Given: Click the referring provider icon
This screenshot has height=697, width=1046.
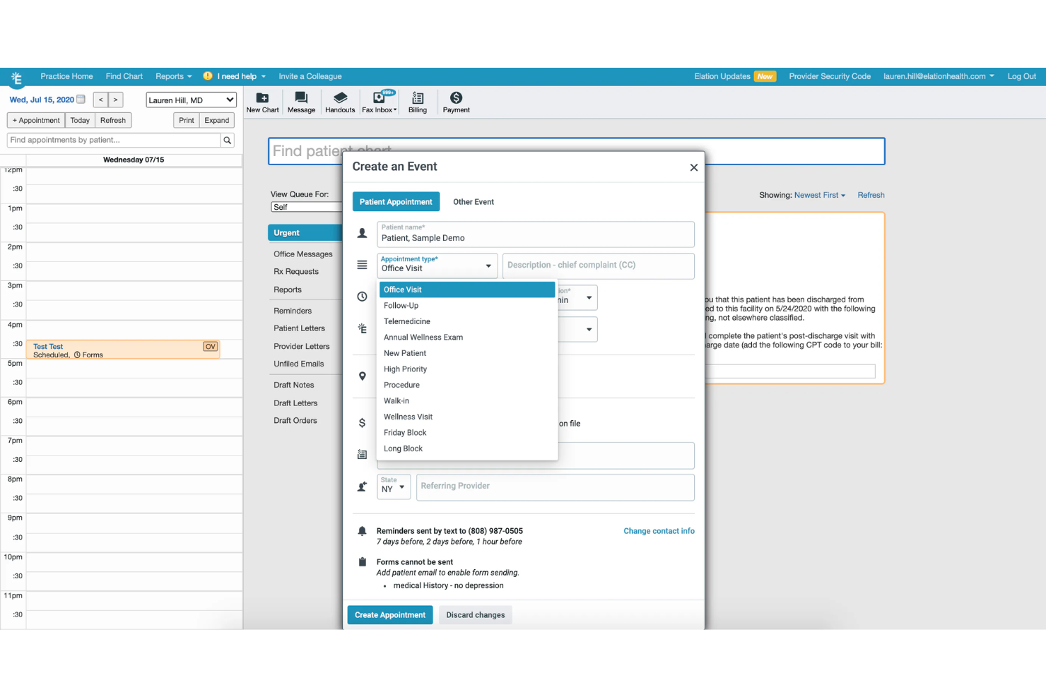Looking at the screenshot, I should 362,487.
